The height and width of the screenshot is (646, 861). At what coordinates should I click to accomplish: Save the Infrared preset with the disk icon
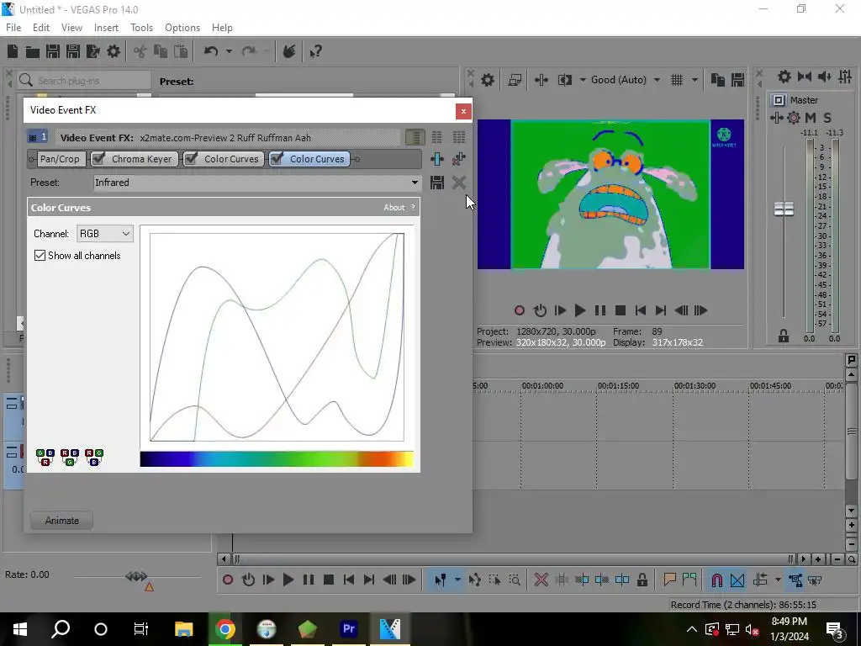tap(437, 183)
